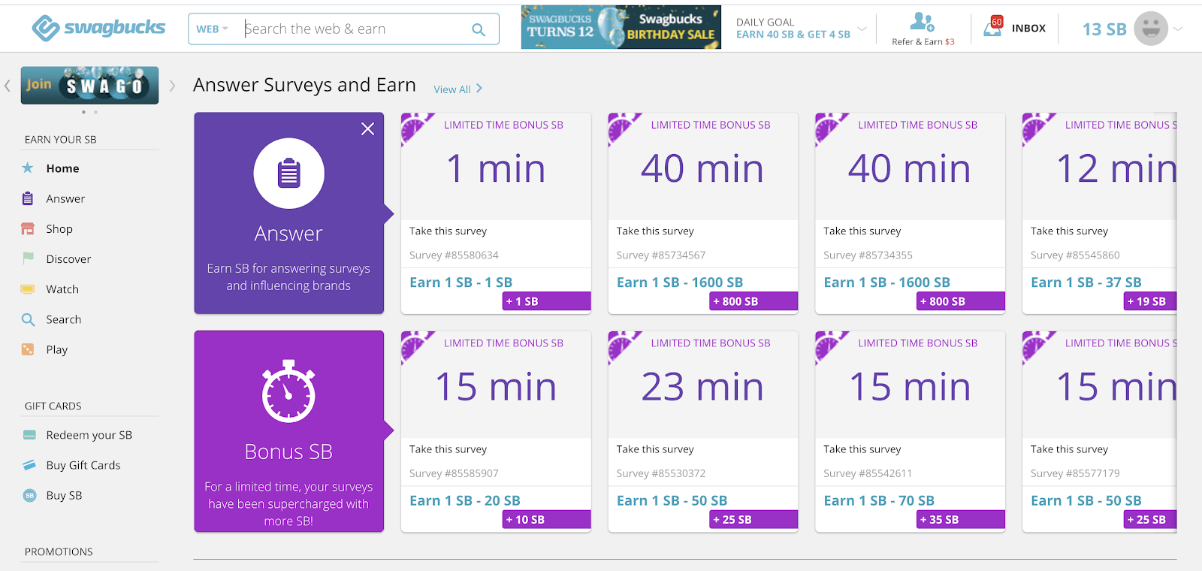Click the Swagbucks logo
Viewport: 1202px width, 571px height.
click(98, 28)
